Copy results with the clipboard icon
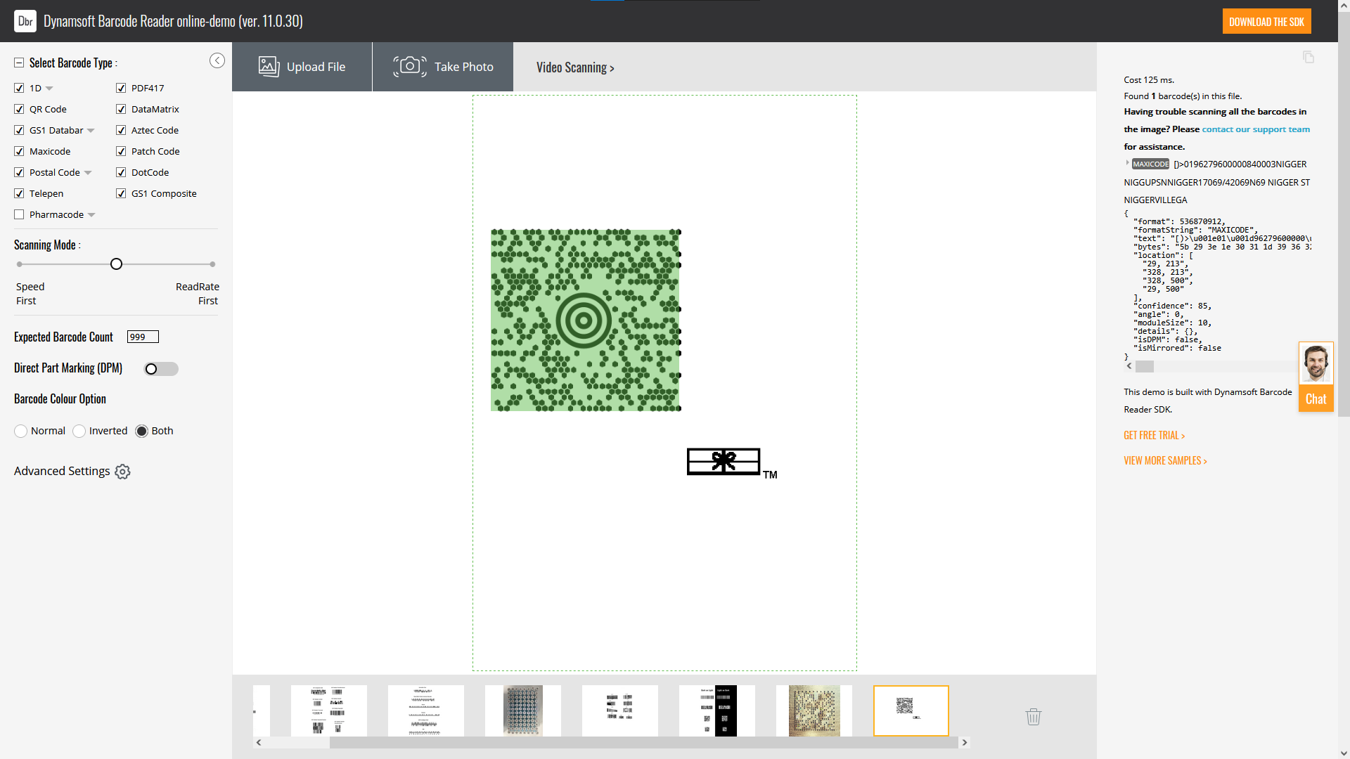The height and width of the screenshot is (759, 1350). coord(1309,57)
